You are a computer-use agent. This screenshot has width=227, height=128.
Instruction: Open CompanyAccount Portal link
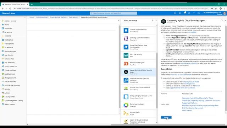coord(190,82)
